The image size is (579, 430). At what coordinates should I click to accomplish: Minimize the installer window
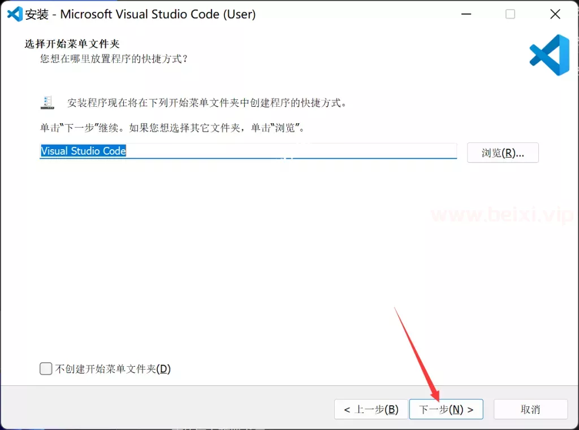(x=466, y=14)
